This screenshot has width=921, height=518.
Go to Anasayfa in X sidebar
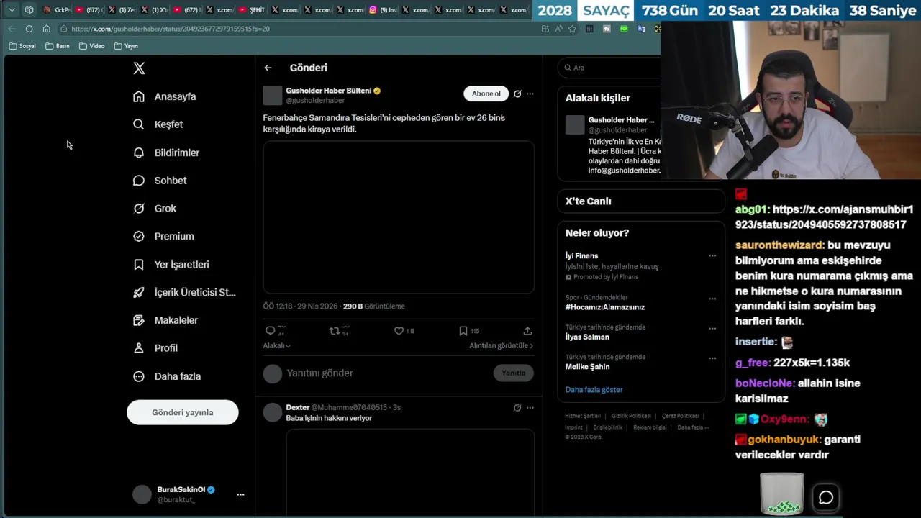[165, 96]
